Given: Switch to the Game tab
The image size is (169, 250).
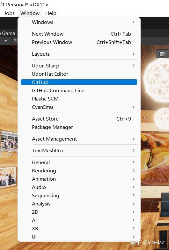Looking at the screenshot, I should point(8,33).
